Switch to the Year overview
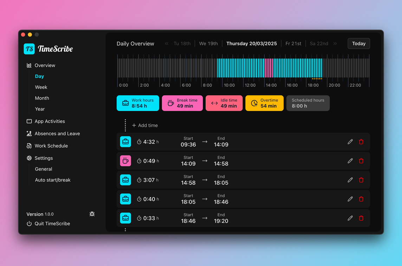 (40, 109)
